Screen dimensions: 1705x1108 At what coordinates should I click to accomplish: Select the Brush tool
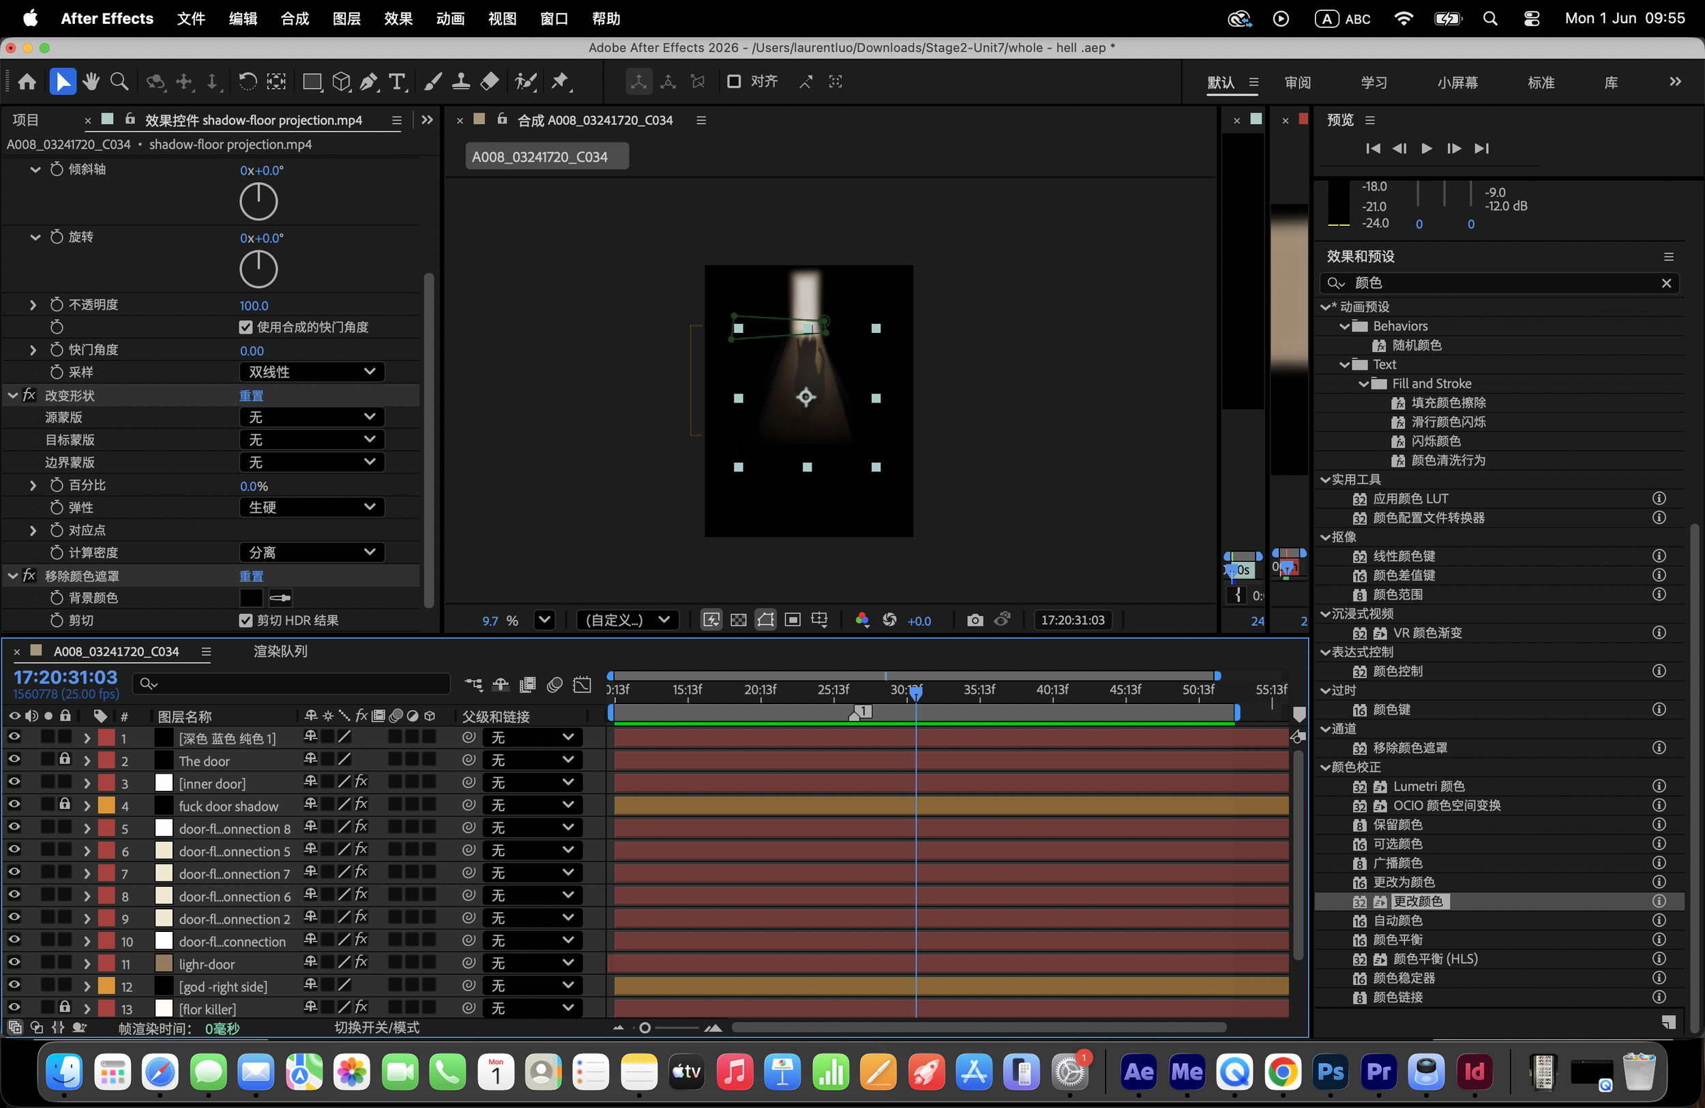pyautogui.click(x=432, y=82)
